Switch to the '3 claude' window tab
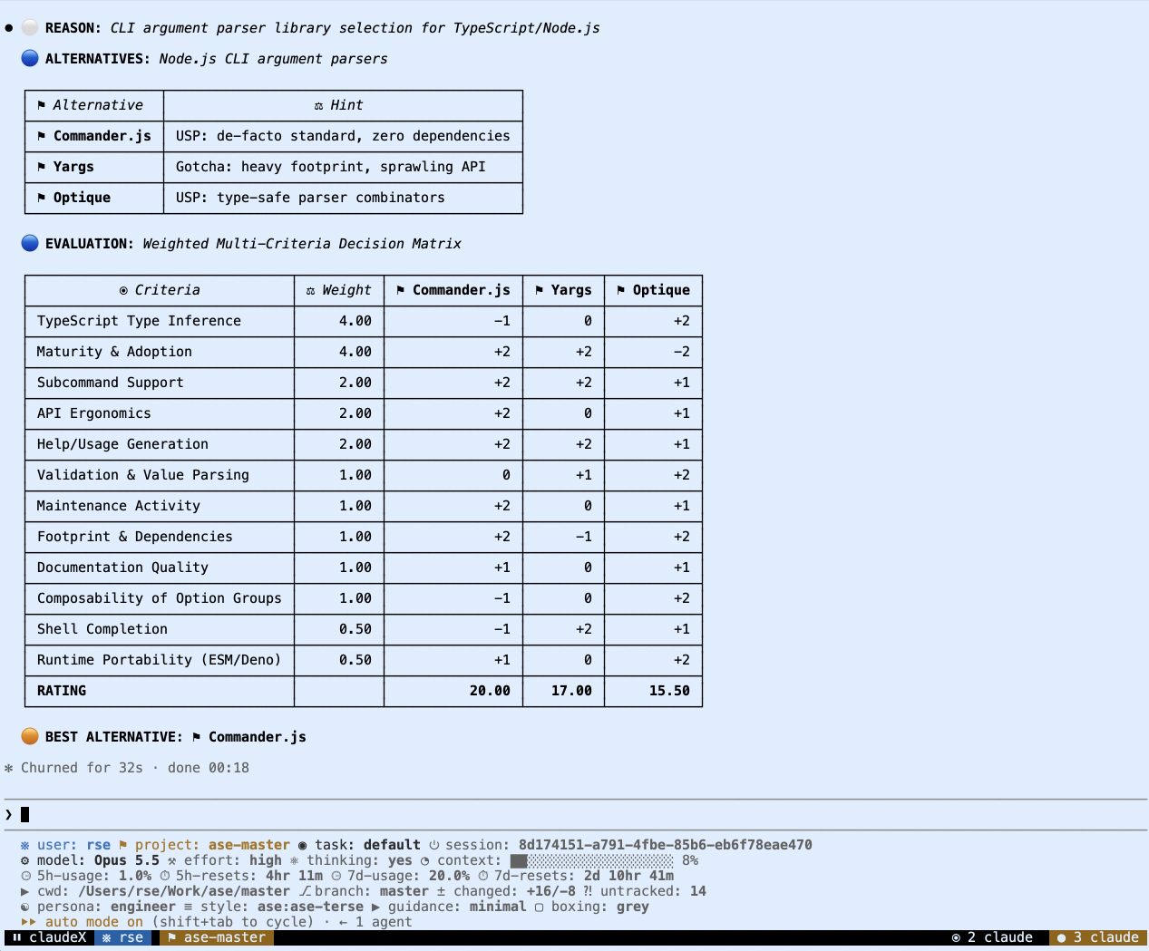The height and width of the screenshot is (951, 1149). [x=1098, y=937]
